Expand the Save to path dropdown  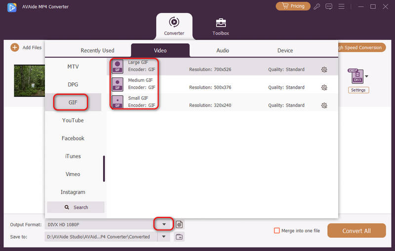(x=164, y=237)
